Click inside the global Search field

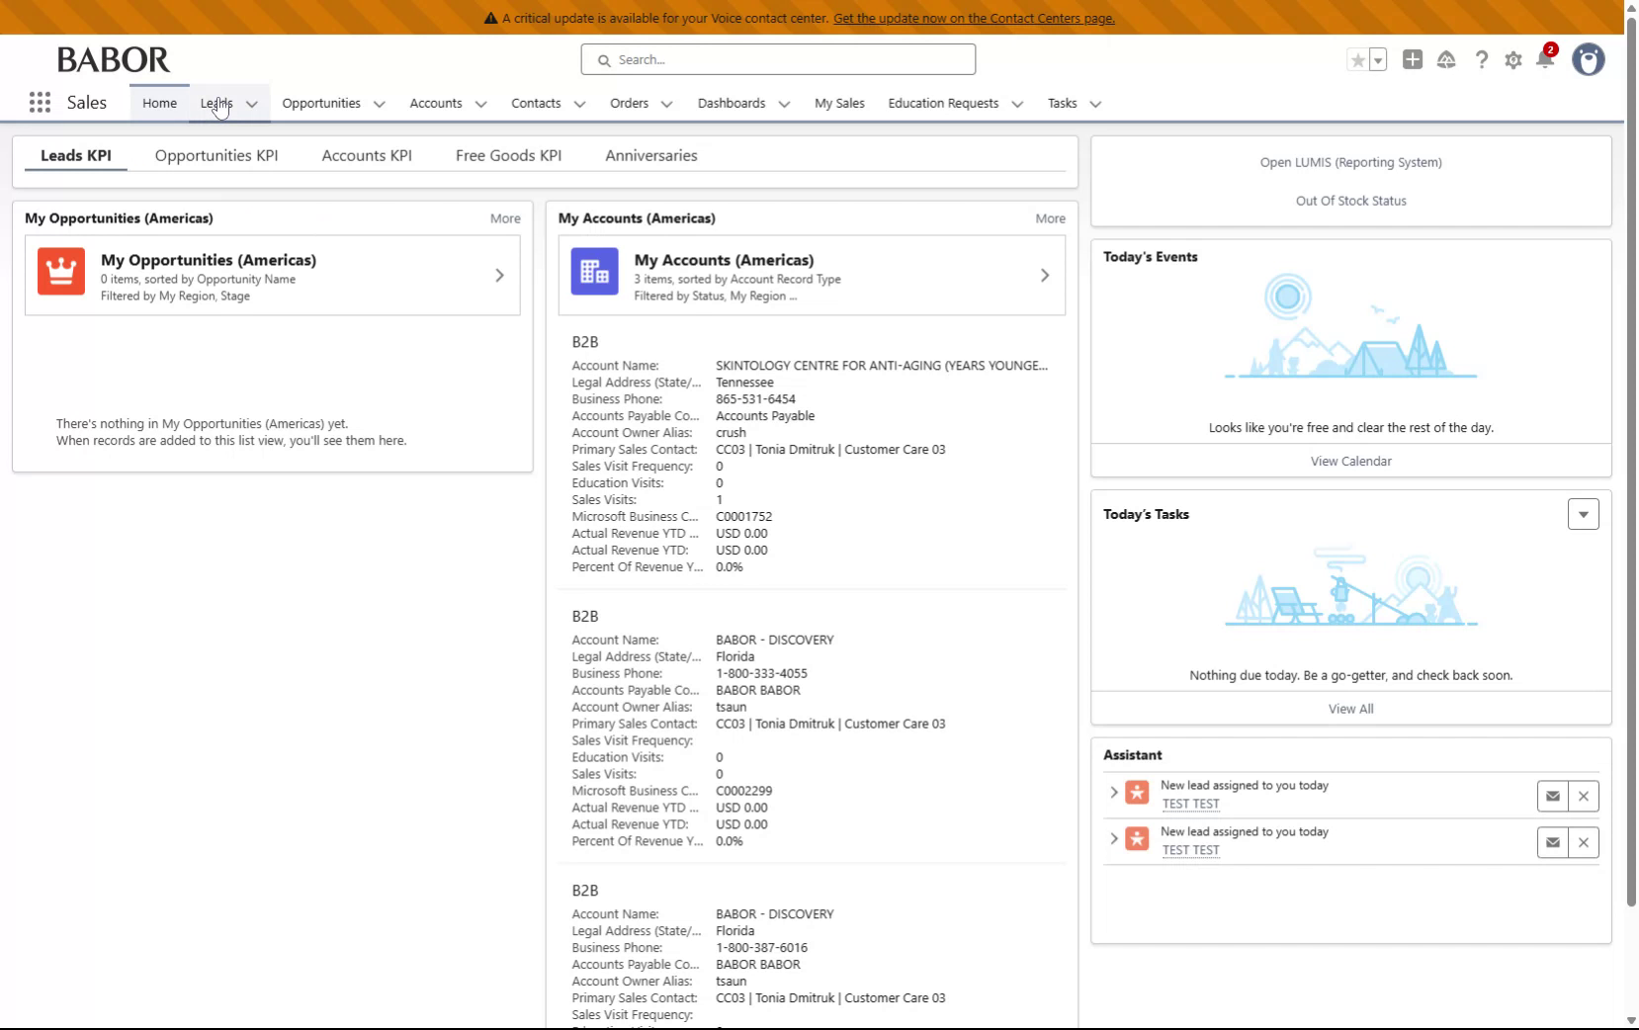778,59
